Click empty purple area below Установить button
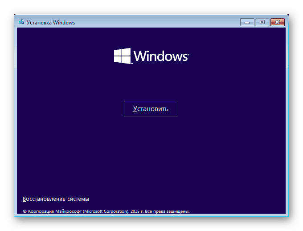 [151, 150]
